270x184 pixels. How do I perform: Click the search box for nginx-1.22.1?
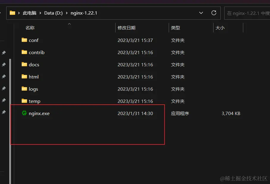coord(247,13)
